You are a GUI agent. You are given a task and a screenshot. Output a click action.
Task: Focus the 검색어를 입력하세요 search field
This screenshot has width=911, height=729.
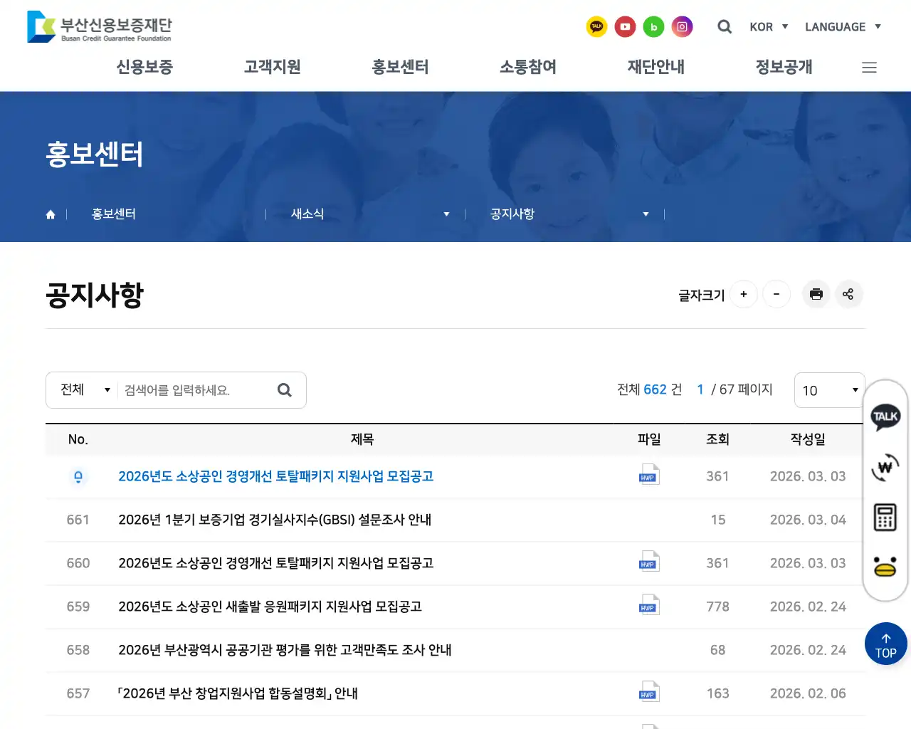(196, 390)
